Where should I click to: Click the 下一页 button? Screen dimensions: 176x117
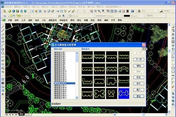pos(139,60)
